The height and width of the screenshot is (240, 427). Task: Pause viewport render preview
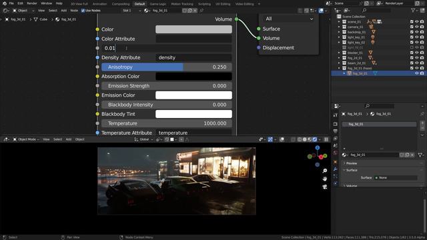326,139
